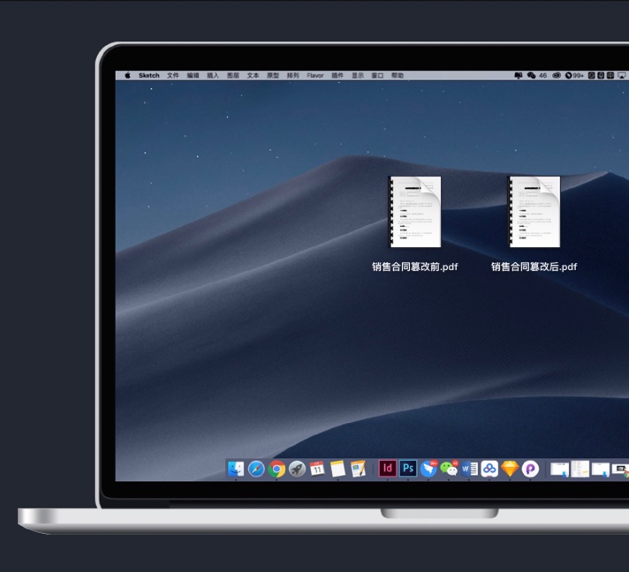Screen dimensions: 629x572
Task: Open the purple P app in Dock
Action: click(x=530, y=469)
